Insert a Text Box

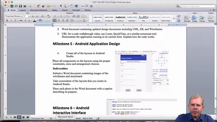pos(187,19)
